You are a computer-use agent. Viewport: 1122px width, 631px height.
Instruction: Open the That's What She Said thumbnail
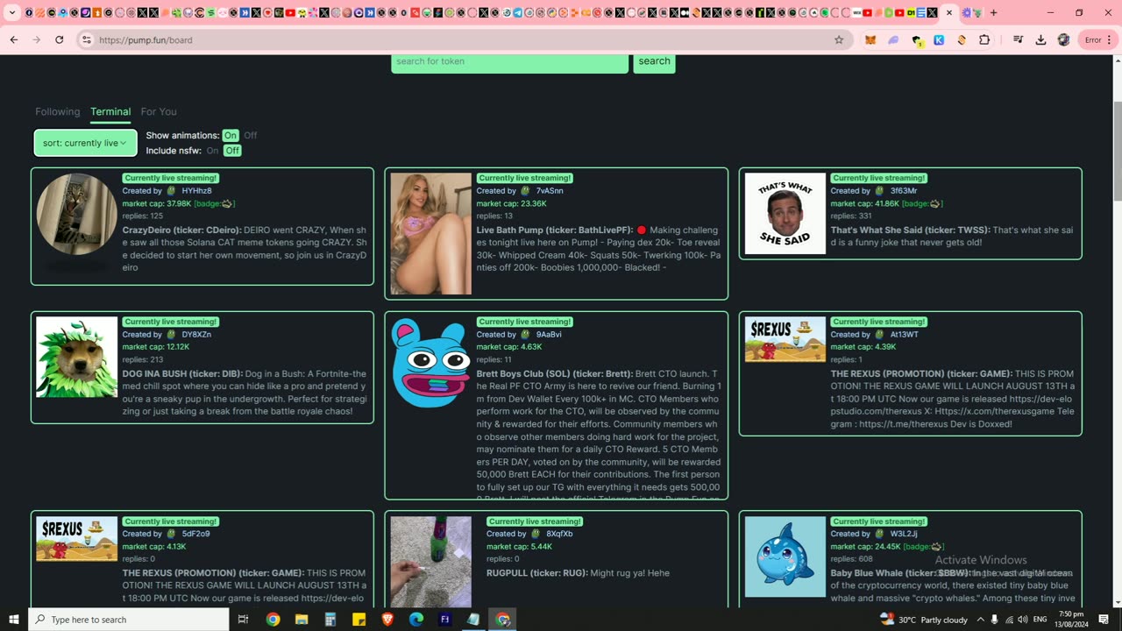(x=785, y=214)
